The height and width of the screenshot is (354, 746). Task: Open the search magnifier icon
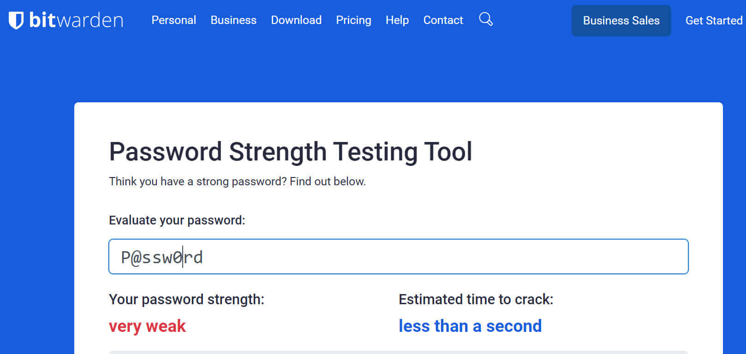[x=486, y=19]
